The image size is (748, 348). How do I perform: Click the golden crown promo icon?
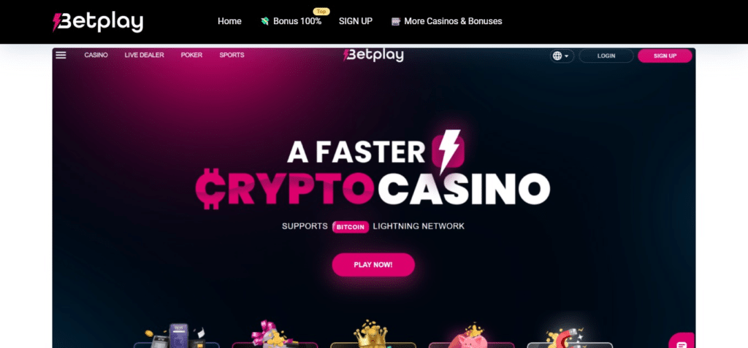pyautogui.click(x=370, y=334)
